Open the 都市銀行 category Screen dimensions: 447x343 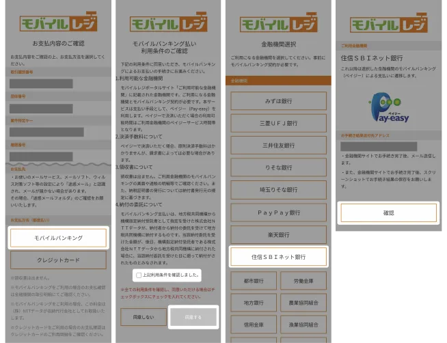(x=254, y=281)
